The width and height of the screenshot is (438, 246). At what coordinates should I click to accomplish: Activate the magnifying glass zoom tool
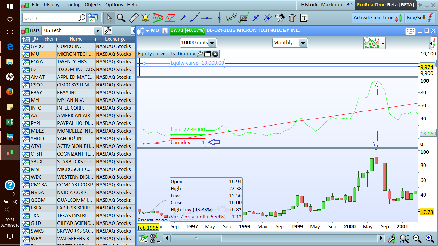(121, 18)
